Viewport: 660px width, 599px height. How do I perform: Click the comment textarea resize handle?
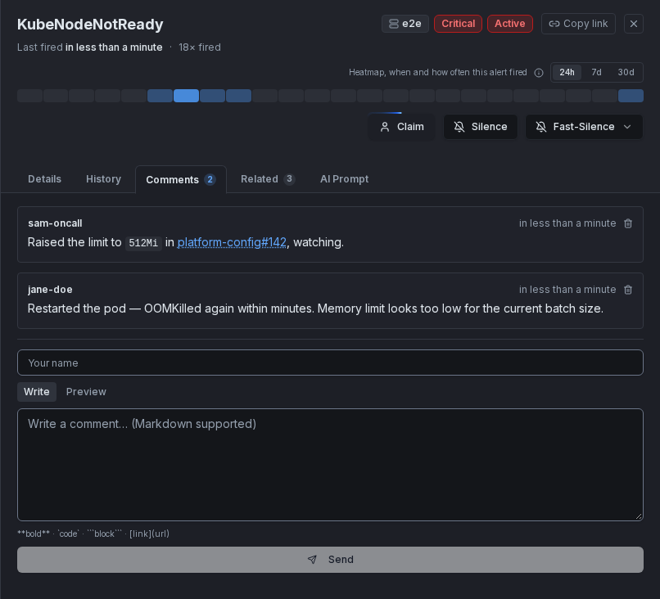tap(639, 516)
